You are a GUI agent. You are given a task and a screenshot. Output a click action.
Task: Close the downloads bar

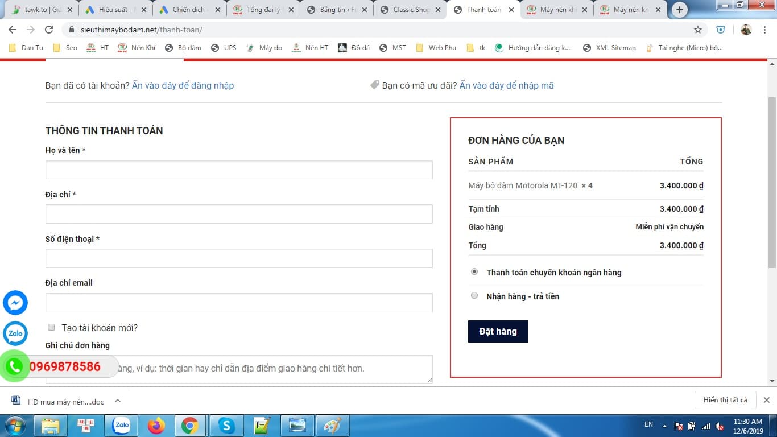pos(766,400)
